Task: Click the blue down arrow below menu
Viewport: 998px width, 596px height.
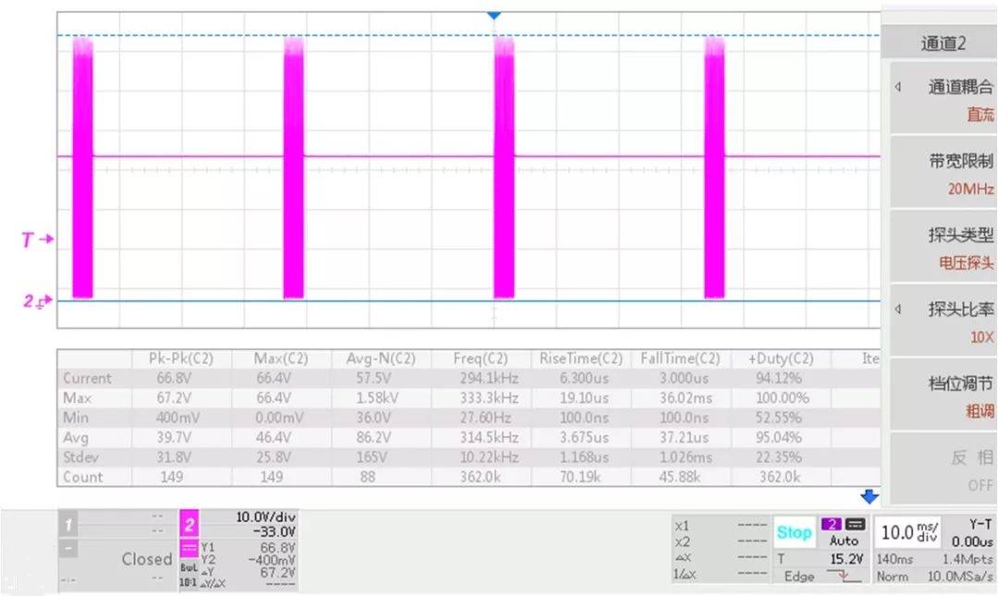Action: click(869, 498)
